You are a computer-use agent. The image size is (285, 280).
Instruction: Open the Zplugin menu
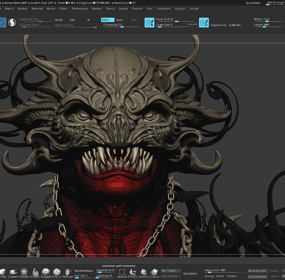pyautogui.click(x=180, y=9)
